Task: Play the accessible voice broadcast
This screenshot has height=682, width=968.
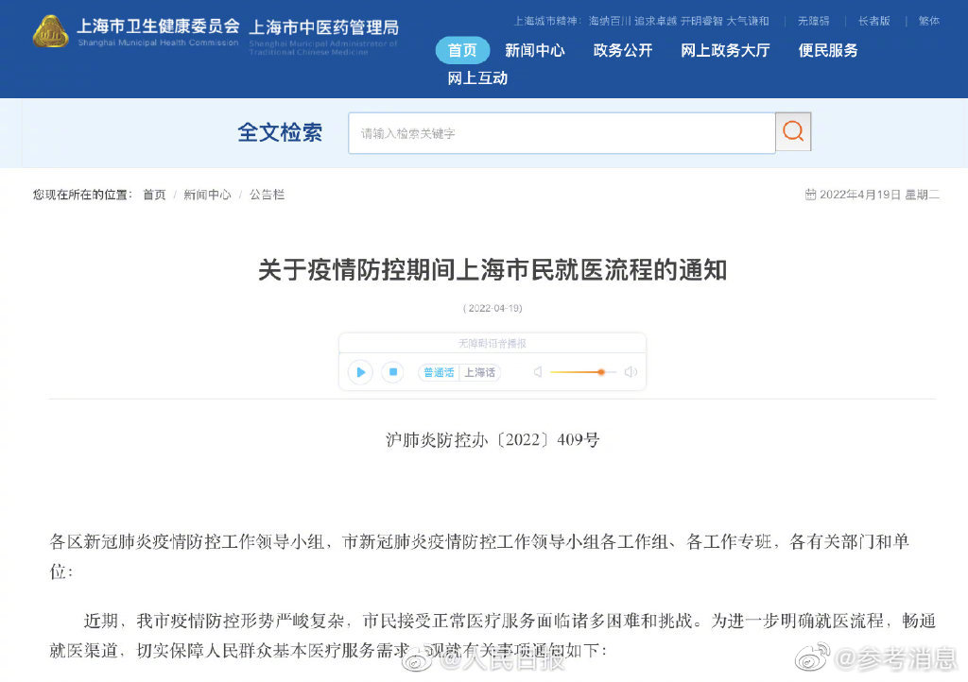Action: (x=360, y=372)
